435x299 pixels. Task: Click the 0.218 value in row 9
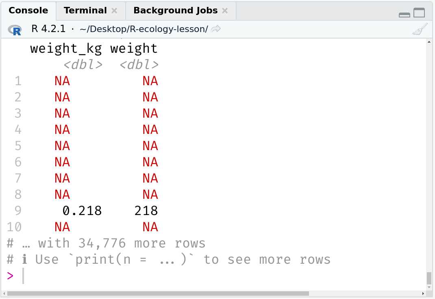coord(82,211)
